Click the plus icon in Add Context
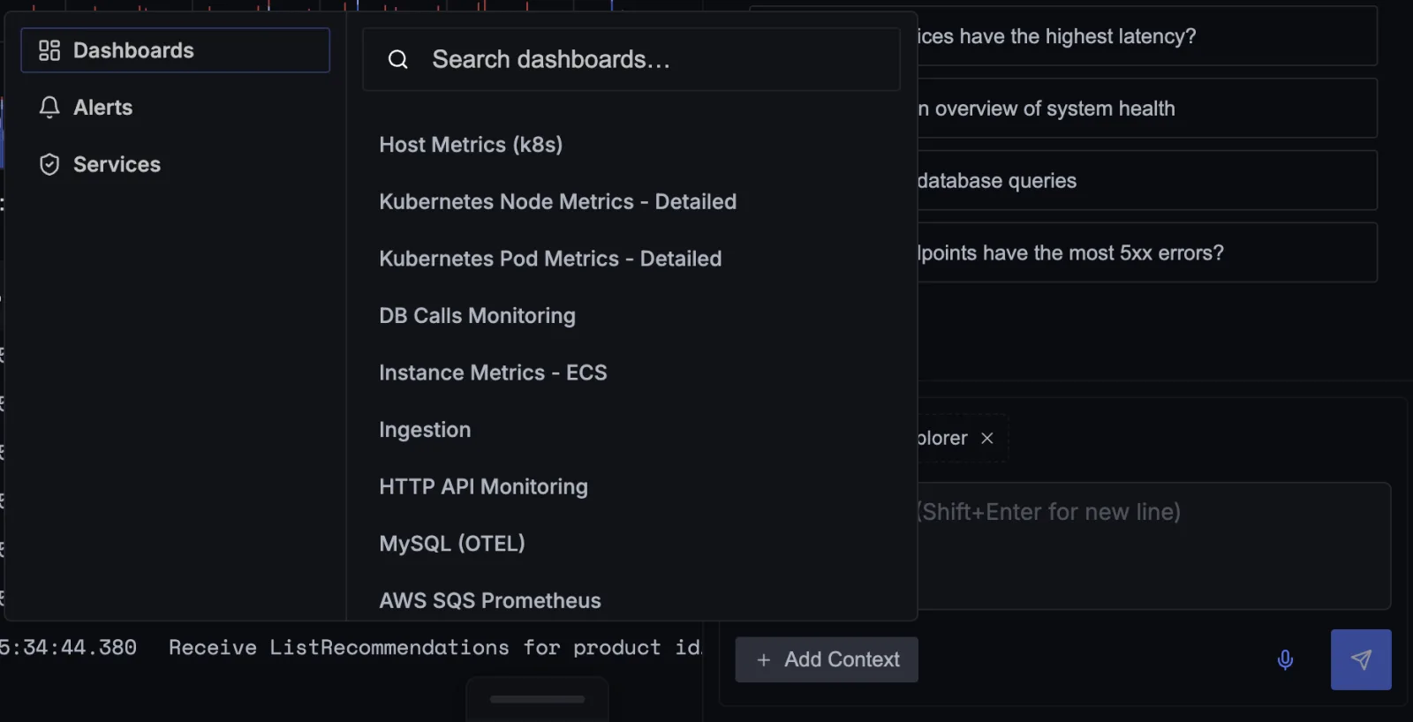The width and height of the screenshot is (1413, 722). [x=764, y=660]
